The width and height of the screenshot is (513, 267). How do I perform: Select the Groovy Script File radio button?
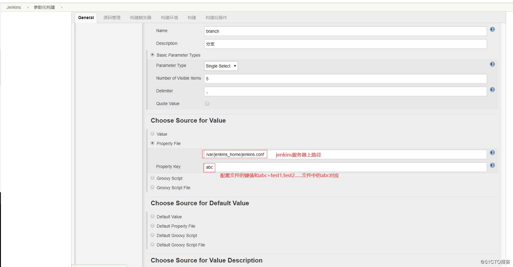pos(152,187)
